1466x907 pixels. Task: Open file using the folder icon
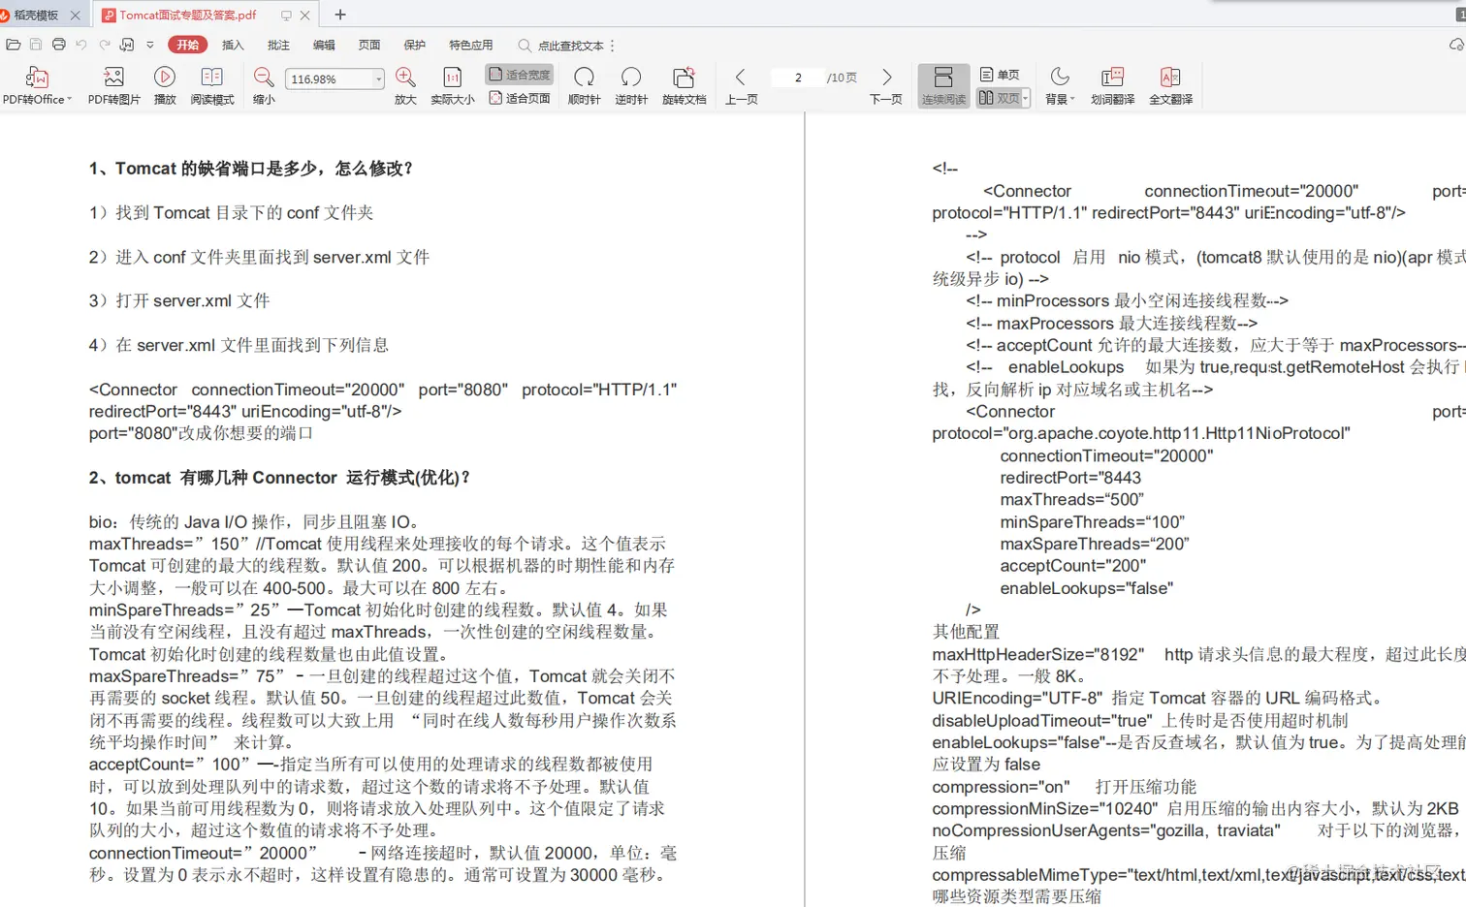tap(13, 45)
